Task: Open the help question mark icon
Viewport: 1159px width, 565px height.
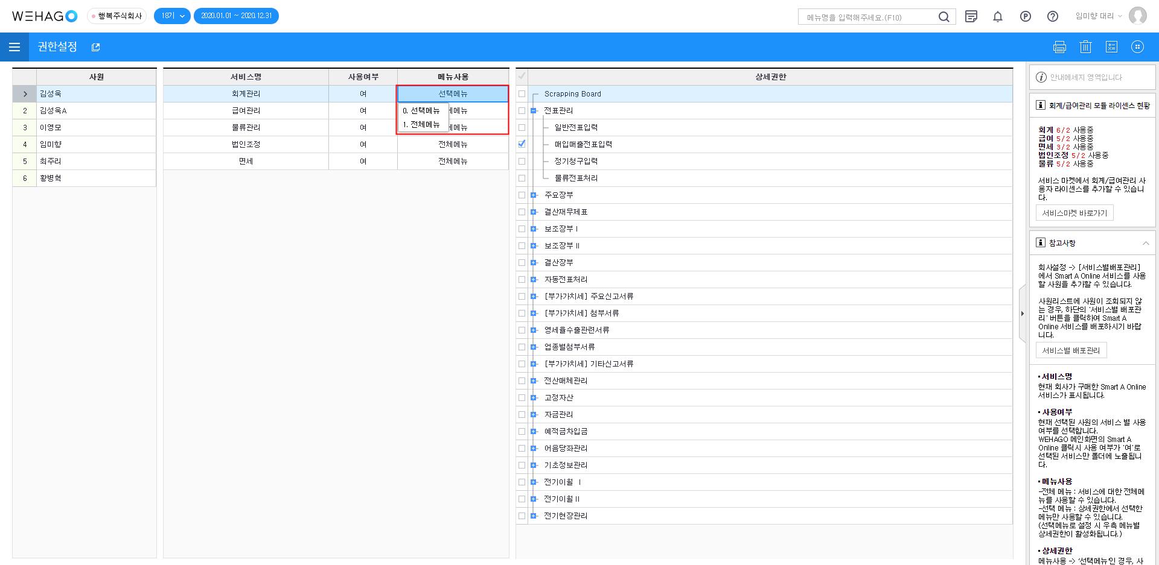Action: pyautogui.click(x=1052, y=17)
